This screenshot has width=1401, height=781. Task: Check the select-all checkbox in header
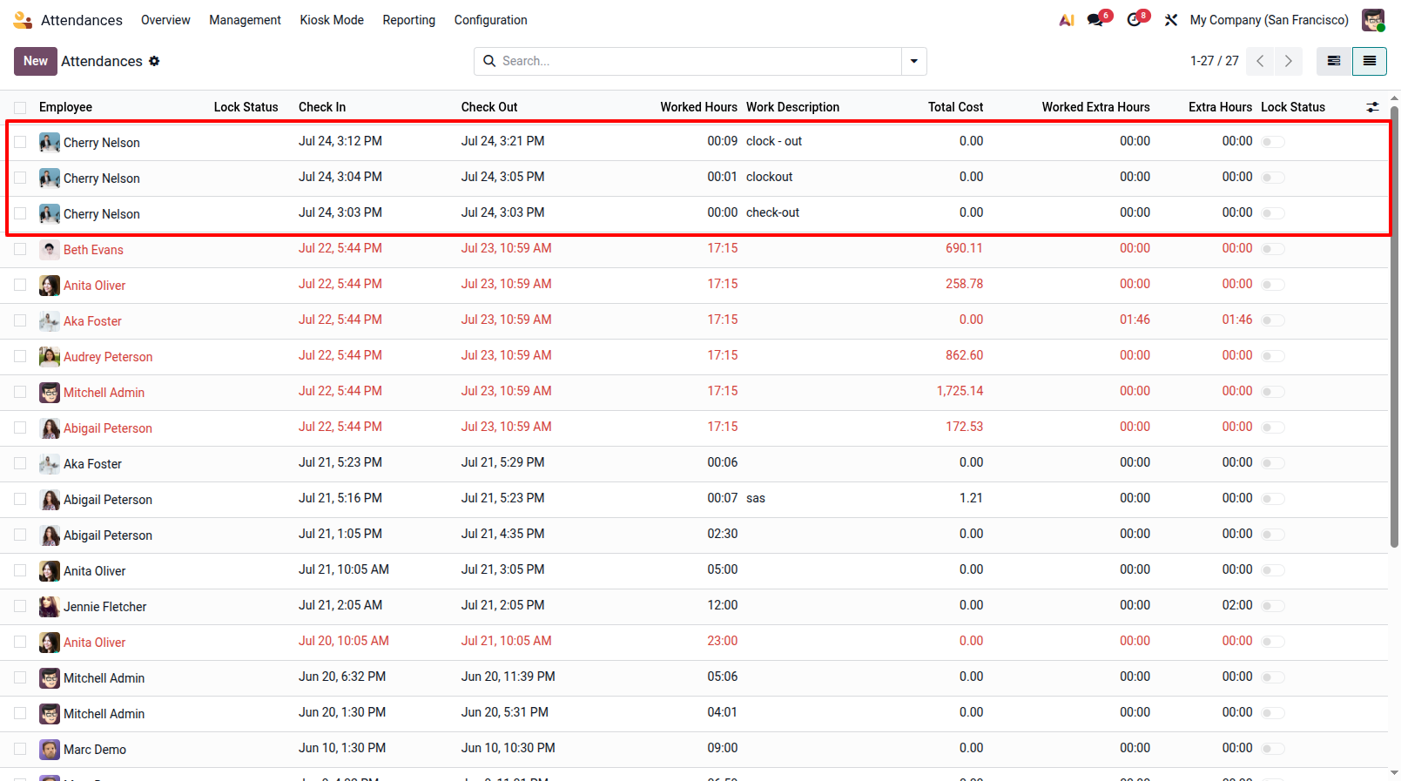[20, 108]
